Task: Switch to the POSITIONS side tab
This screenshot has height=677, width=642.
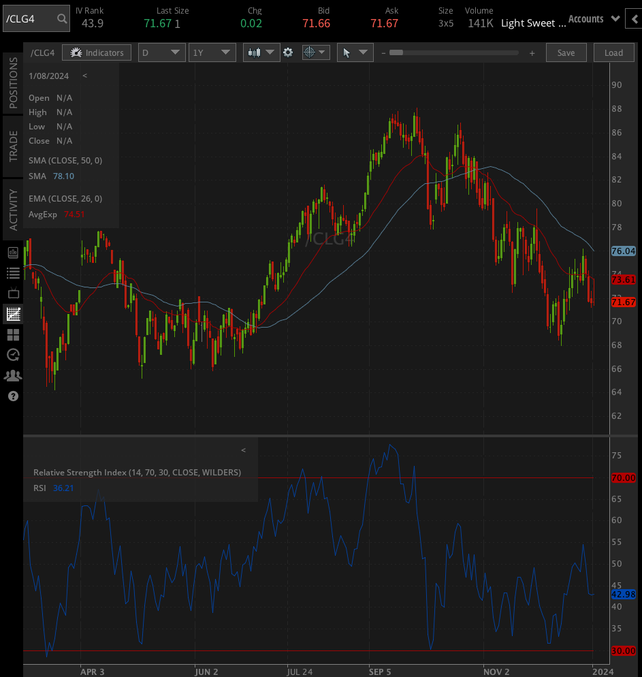Action: coord(13,83)
